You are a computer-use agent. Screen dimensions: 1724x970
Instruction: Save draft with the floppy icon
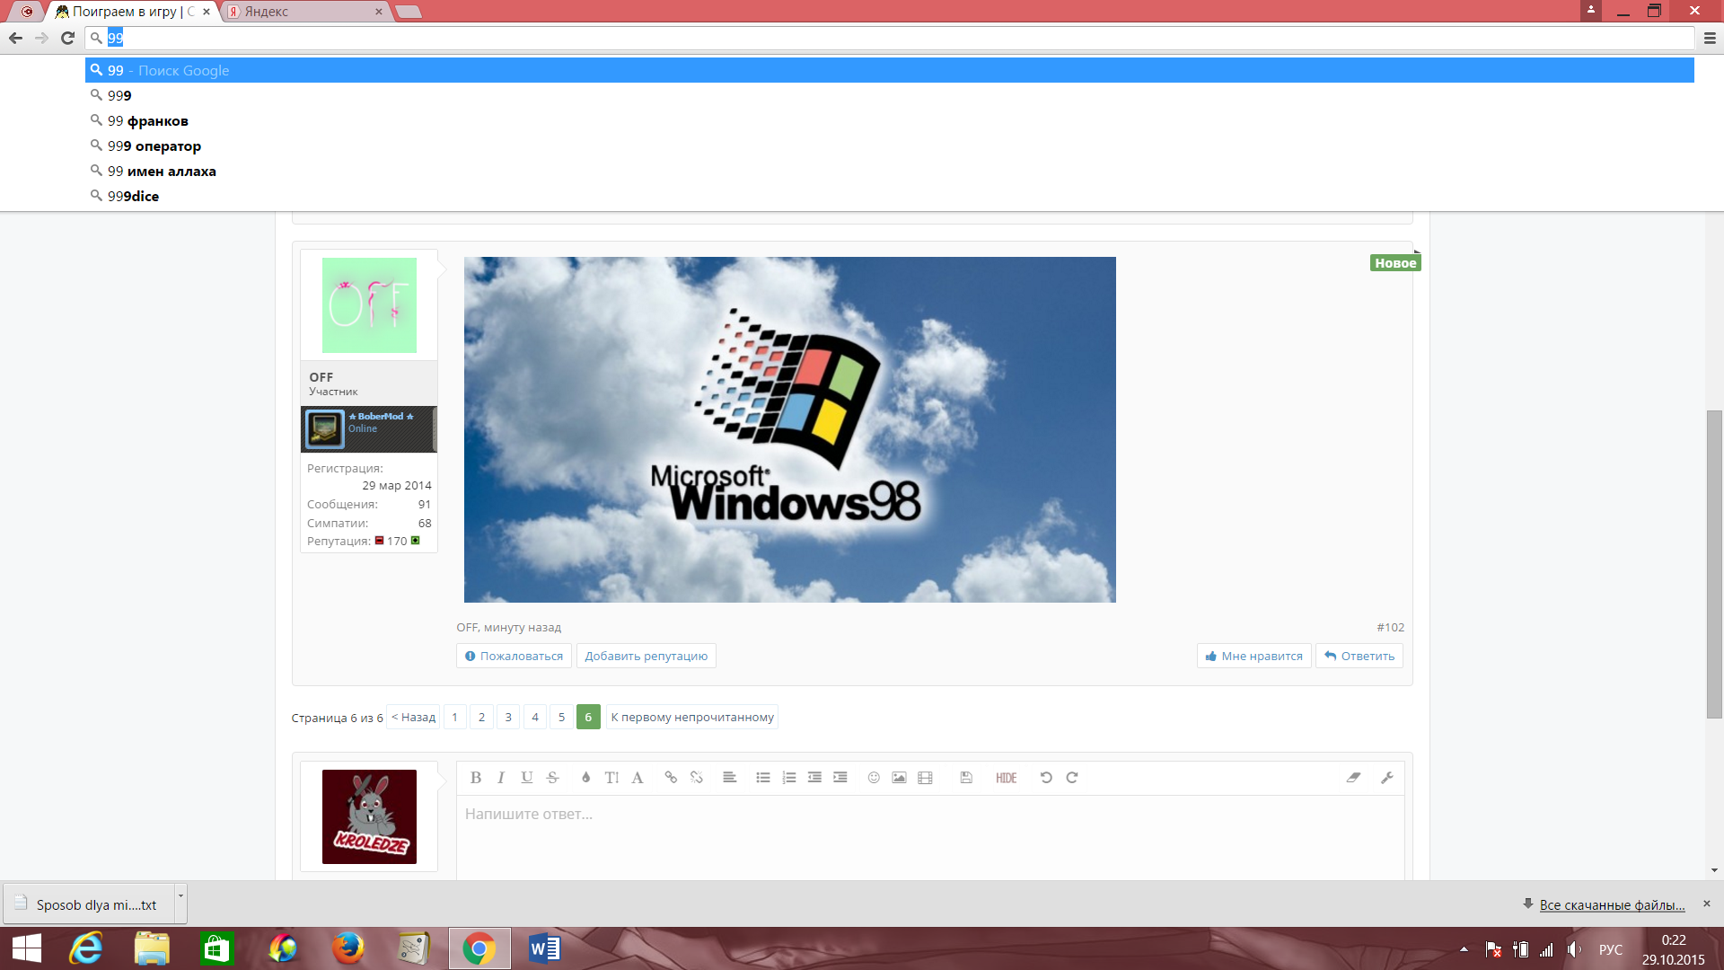pos(966,778)
